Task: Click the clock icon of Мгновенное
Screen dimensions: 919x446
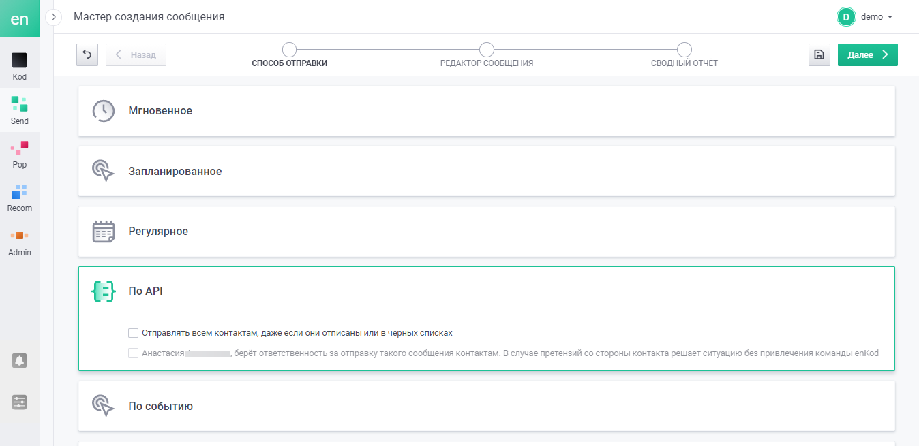Action: (x=104, y=111)
